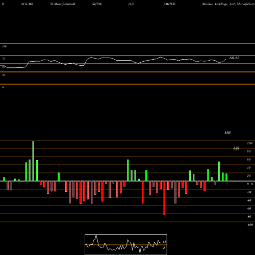The height and width of the screenshot is (255, 255).
Task: Click the longest red bar in MR histogram
Action: [x=164, y=198]
